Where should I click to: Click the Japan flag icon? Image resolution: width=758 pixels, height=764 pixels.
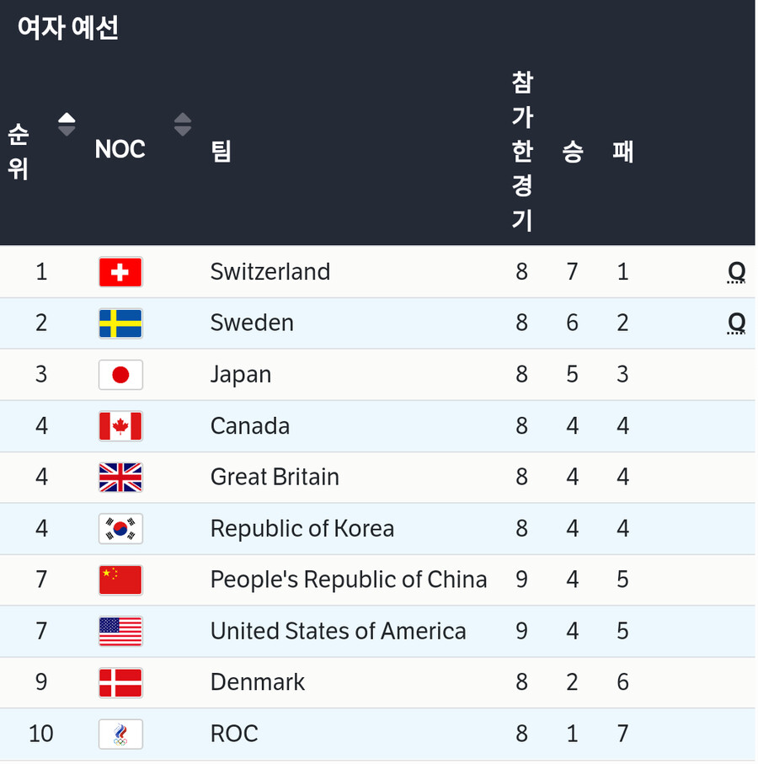click(120, 375)
